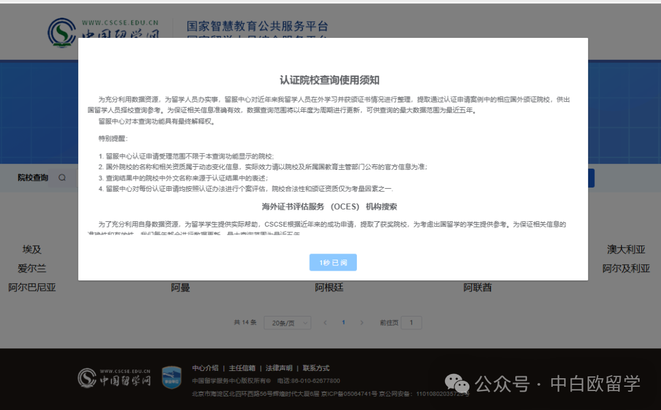
Task: Select country 阿尔及利亚
Action: pyautogui.click(x=626, y=268)
